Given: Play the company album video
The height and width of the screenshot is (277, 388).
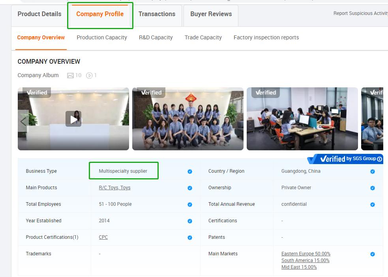Looking at the screenshot, I should pyautogui.click(x=73, y=119).
